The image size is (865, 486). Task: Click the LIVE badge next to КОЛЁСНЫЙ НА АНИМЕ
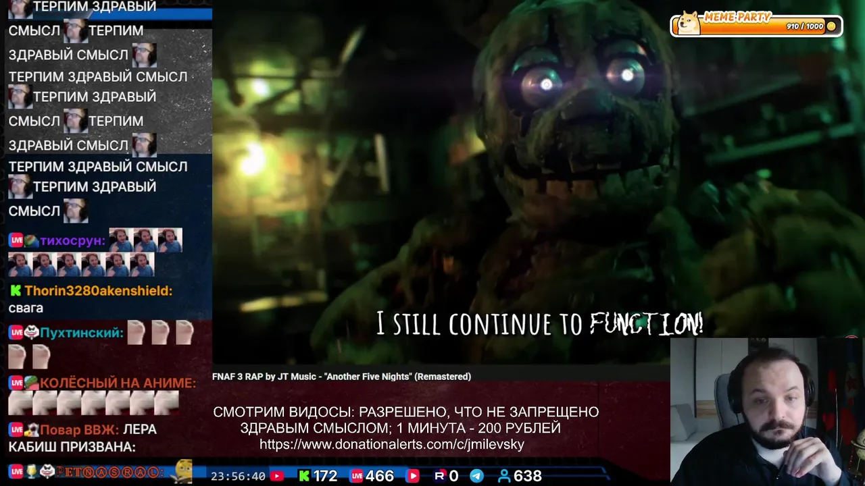pos(16,383)
